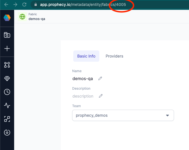This screenshot has height=150, width=189.
Task: Open the activity pulse monitoring icon
Action: pyautogui.click(x=7, y=105)
